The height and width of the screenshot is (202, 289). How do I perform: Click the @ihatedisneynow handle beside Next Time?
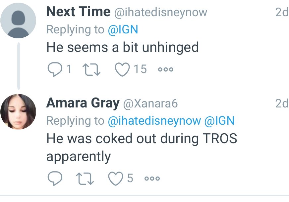[161, 13]
